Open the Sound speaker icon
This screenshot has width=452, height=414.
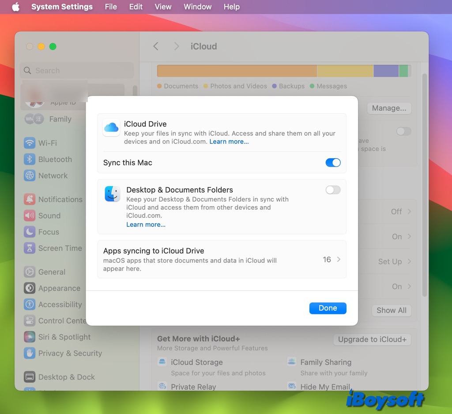[30, 215]
